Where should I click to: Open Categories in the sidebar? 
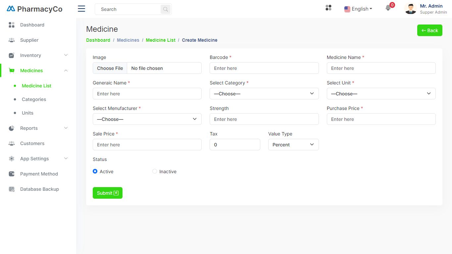34,99
